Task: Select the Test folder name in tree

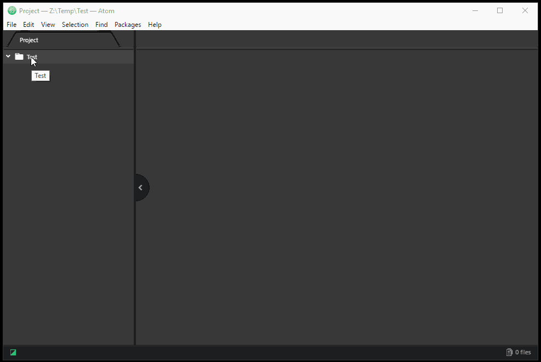Action: [x=32, y=57]
